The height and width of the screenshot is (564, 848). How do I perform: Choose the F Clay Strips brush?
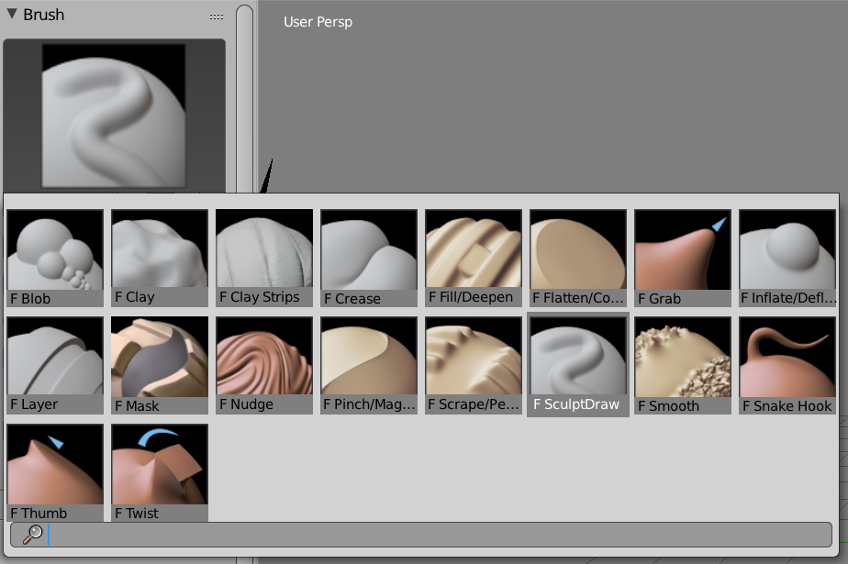pos(263,257)
